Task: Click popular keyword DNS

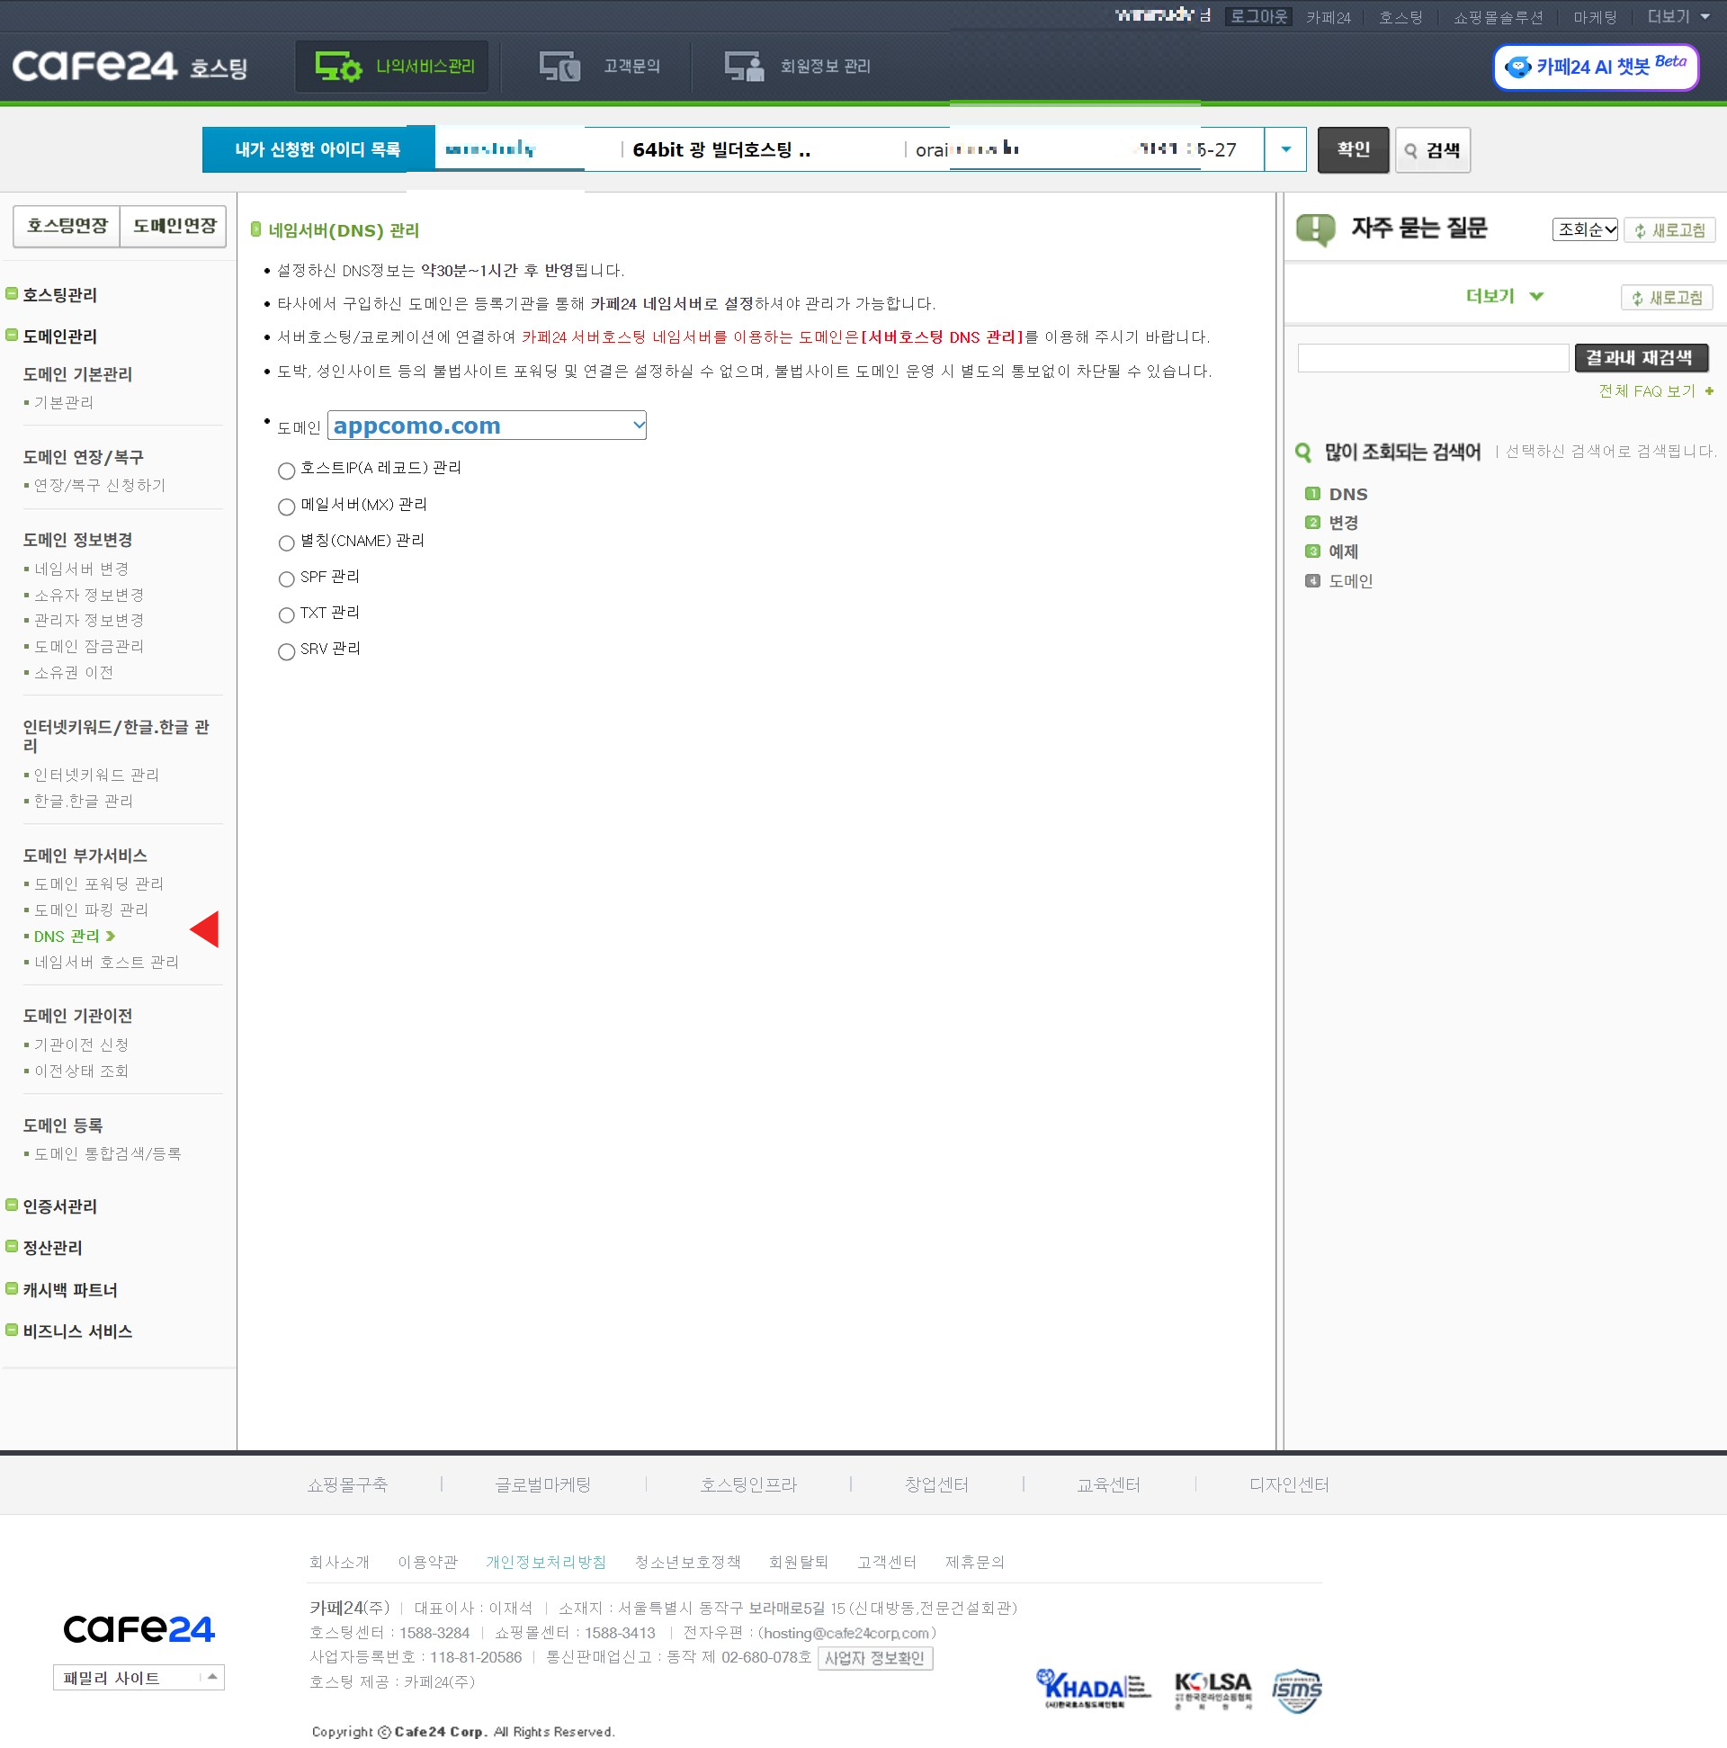Action: click(1348, 494)
